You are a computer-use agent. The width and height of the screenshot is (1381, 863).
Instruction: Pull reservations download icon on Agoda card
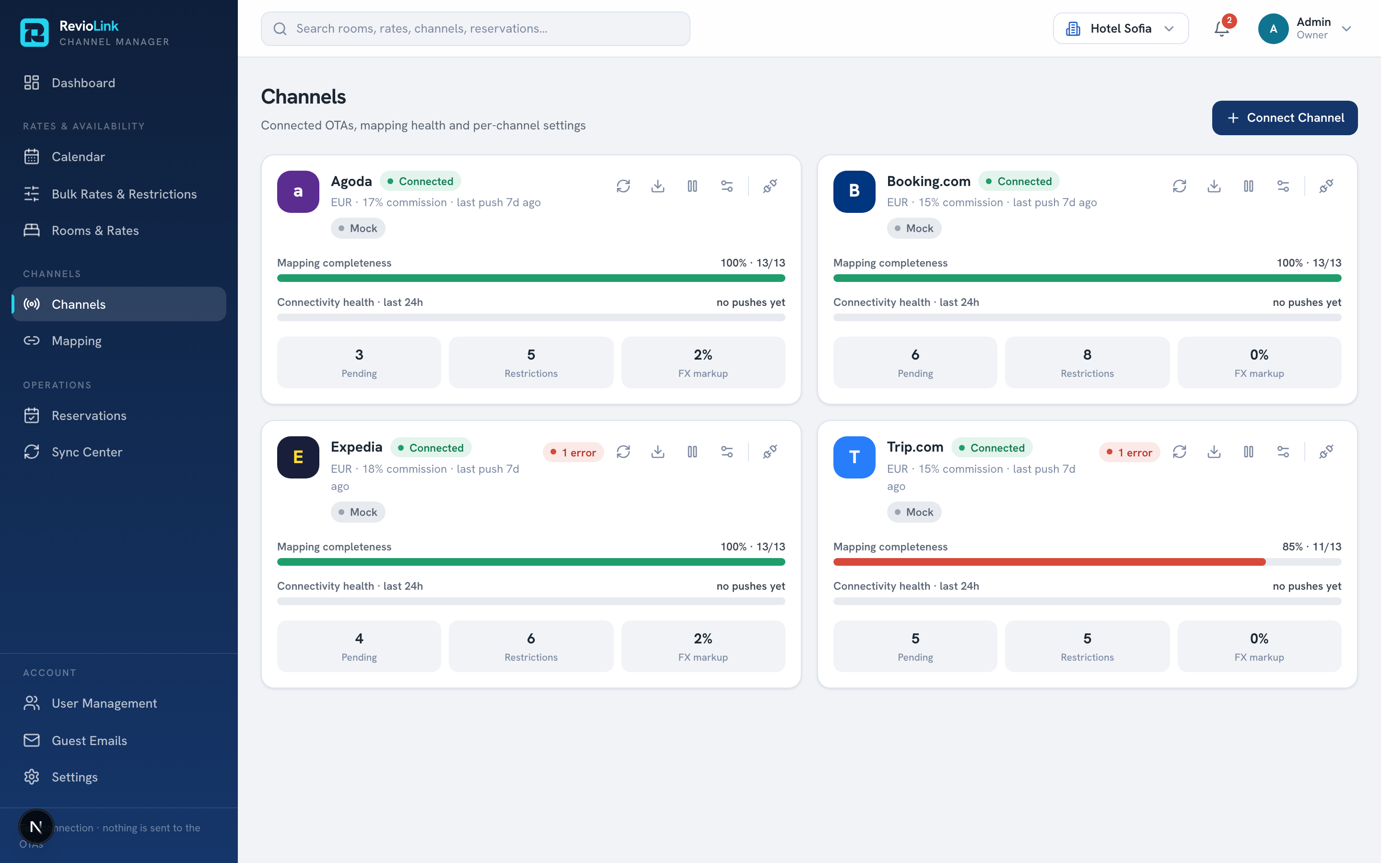657,186
